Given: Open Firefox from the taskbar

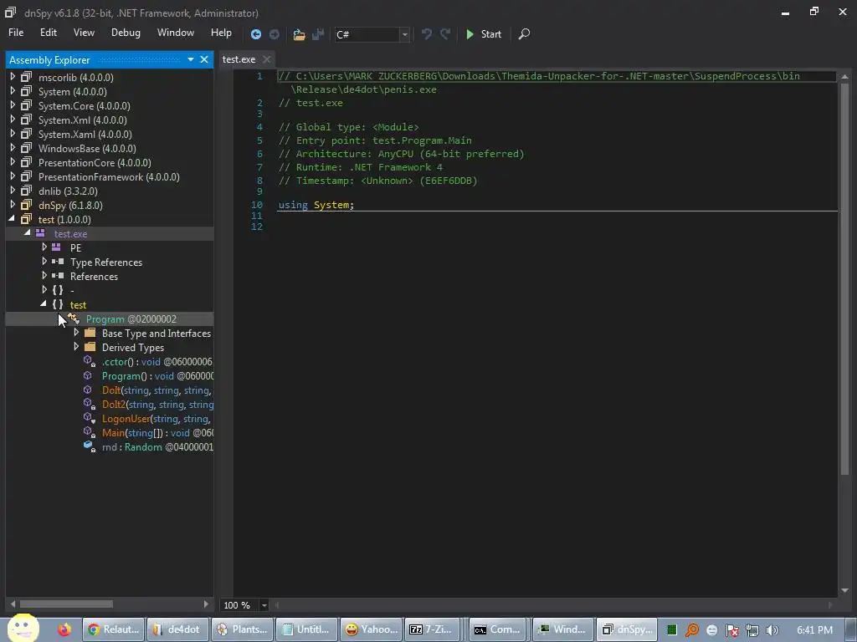Looking at the screenshot, I should tap(64, 629).
